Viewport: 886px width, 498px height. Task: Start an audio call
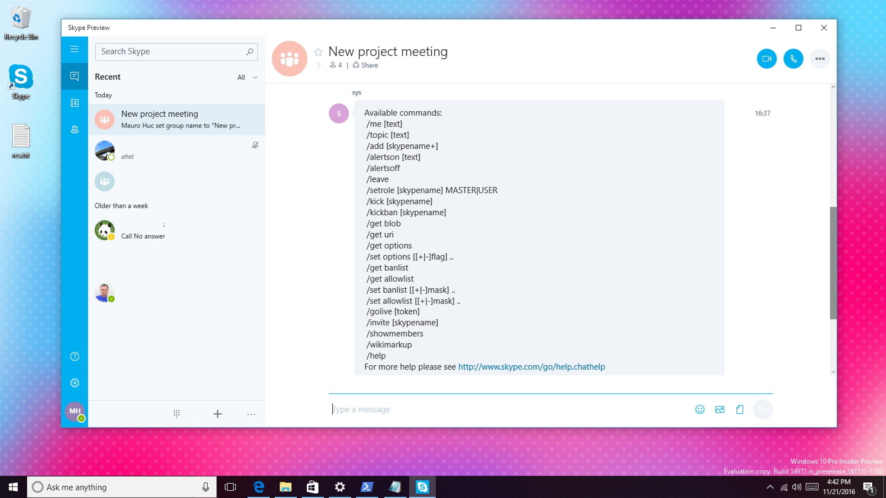793,59
